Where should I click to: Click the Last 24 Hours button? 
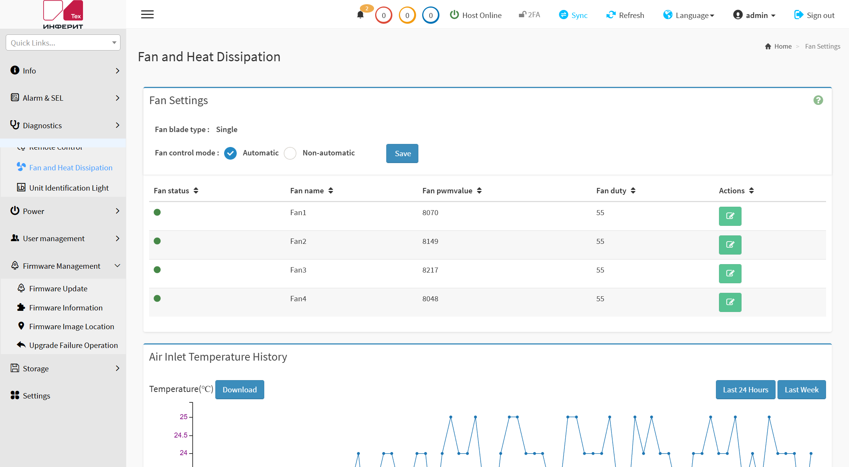745,390
